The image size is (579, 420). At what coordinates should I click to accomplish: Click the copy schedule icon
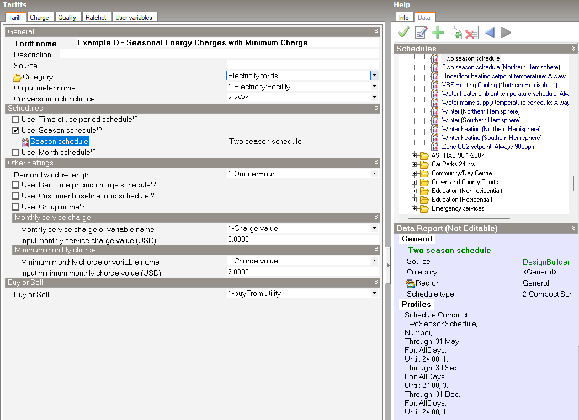[x=455, y=33]
